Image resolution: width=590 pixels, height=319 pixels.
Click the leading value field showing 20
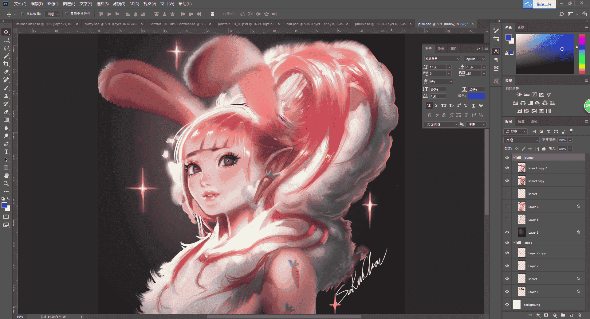tap(473, 67)
